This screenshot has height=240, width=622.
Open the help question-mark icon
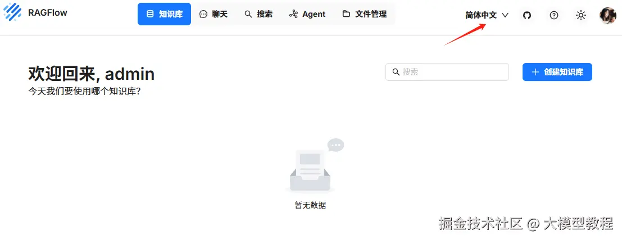[x=554, y=16]
